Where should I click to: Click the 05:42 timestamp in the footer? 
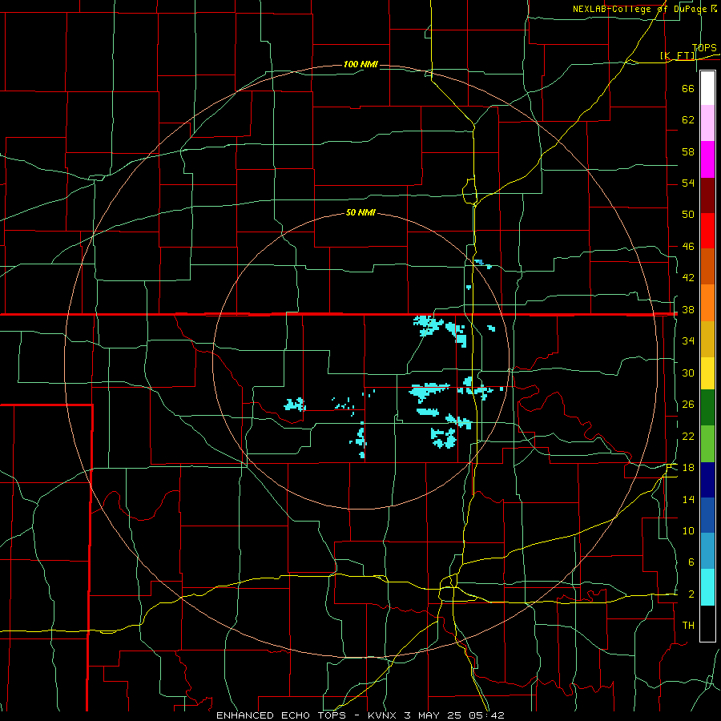[x=487, y=715]
